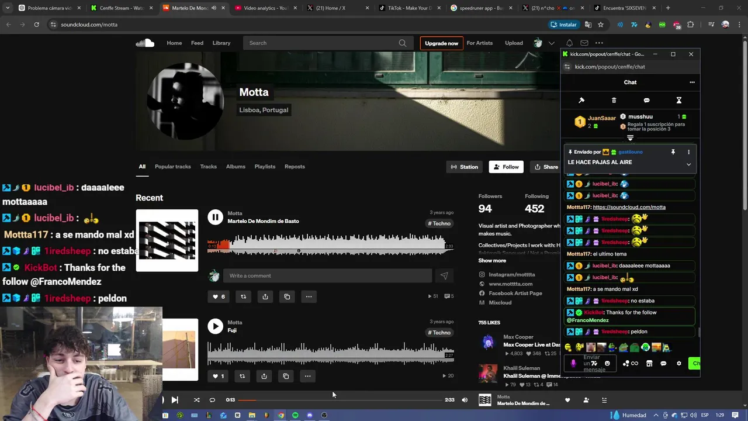Click the Upgrade now button
748x421 pixels.
click(x=441, y=43)
